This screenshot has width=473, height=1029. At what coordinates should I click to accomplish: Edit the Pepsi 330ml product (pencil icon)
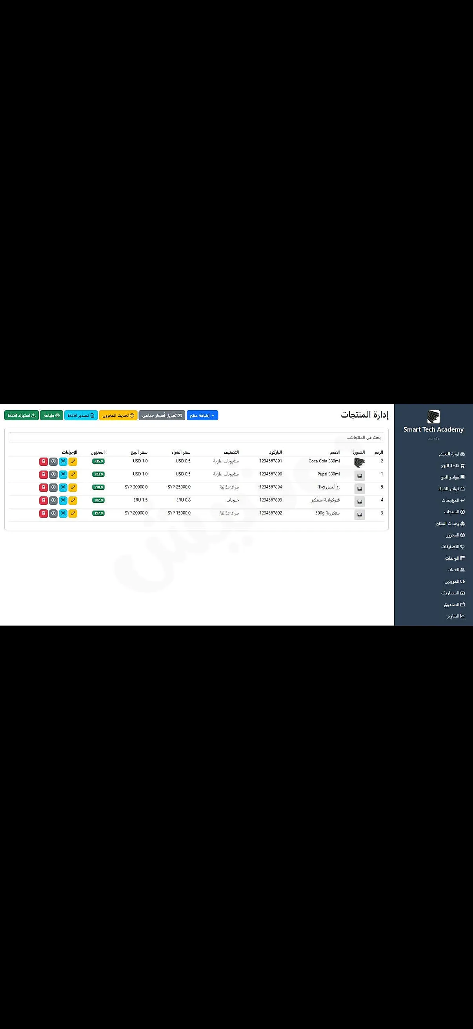point(73,474)
